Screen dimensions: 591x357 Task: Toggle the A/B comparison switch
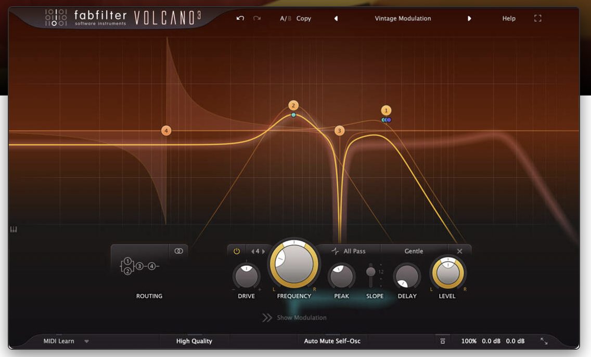click(285, 18)
